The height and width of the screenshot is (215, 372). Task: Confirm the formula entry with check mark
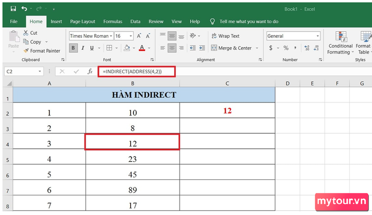[x=76, y=71]
